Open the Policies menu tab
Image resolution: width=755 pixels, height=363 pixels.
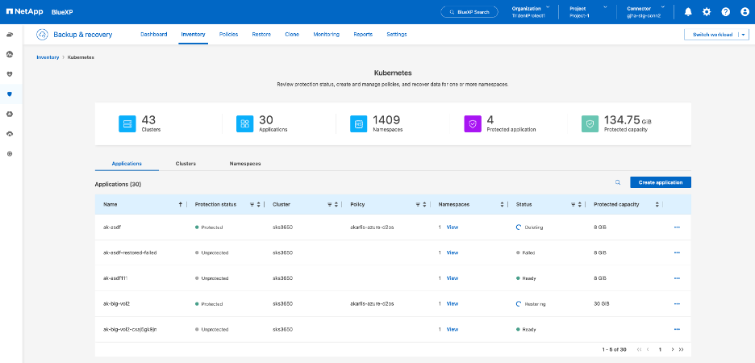(228, 35)
